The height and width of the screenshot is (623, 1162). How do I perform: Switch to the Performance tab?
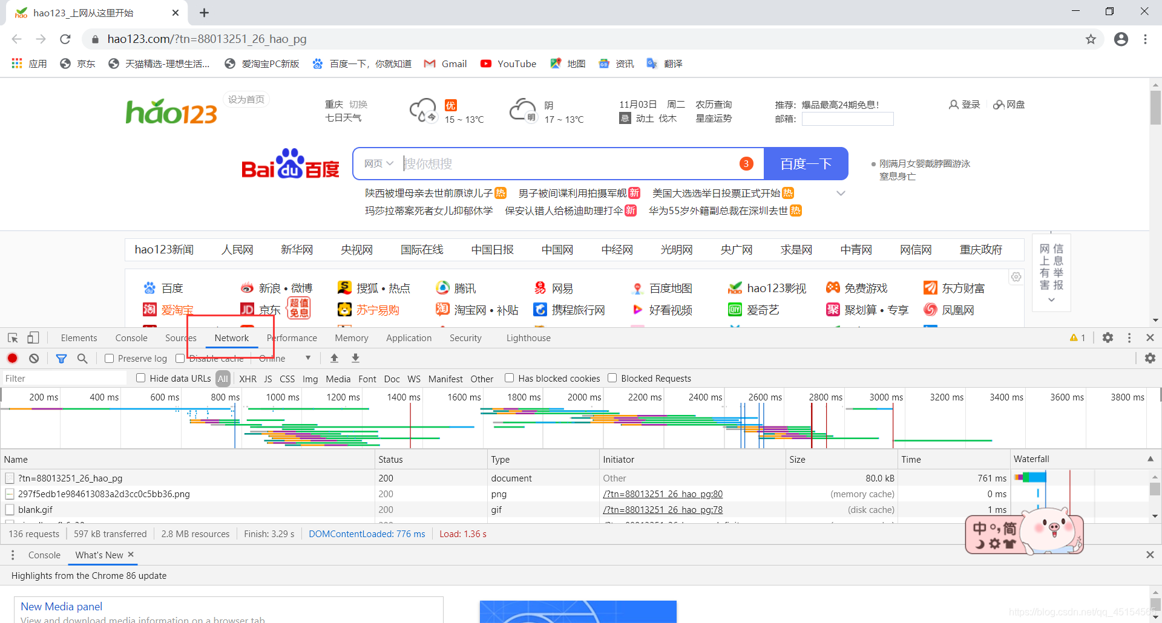tap(292, 338)
